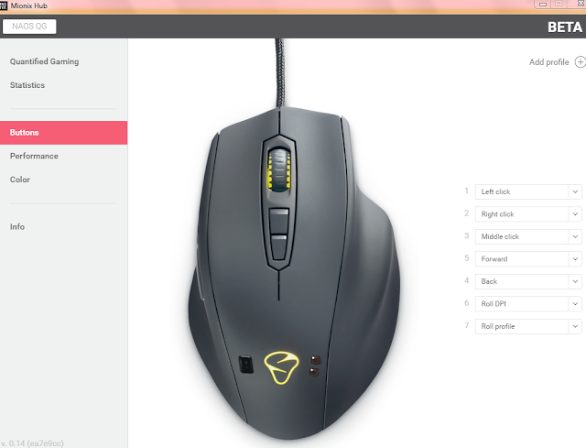
Task: Click the NAOS QG device button
Action: (29, 27)
